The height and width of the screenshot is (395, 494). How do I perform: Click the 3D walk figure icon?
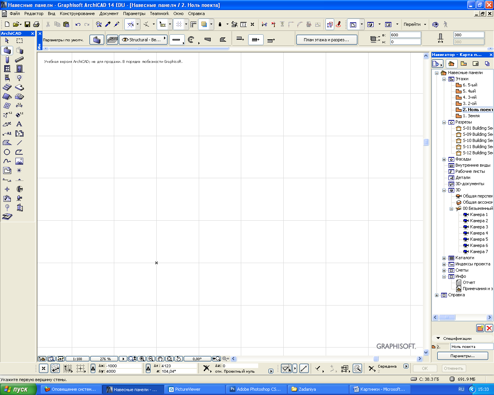click(445, 24)
